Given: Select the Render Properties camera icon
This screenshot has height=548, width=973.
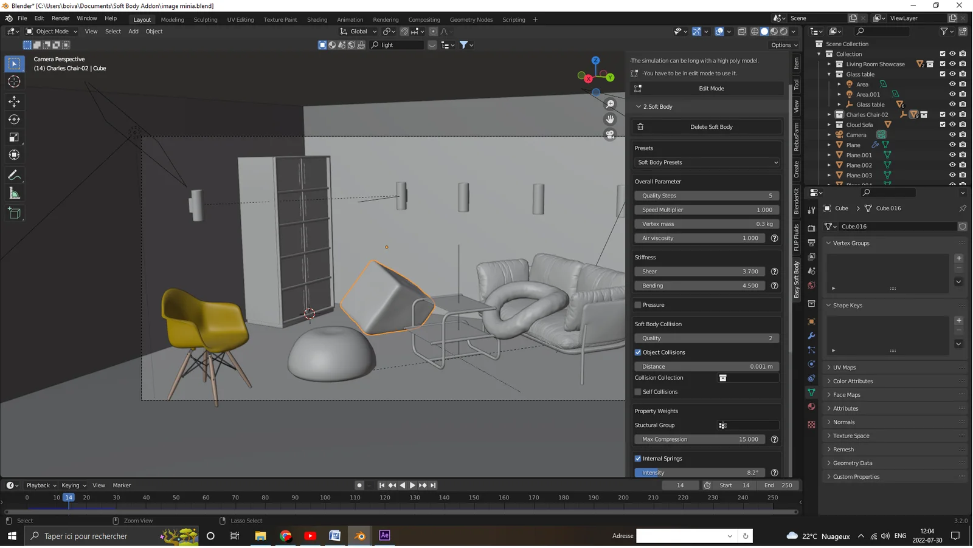Looking at the screenshot, I should click(811, 228).
